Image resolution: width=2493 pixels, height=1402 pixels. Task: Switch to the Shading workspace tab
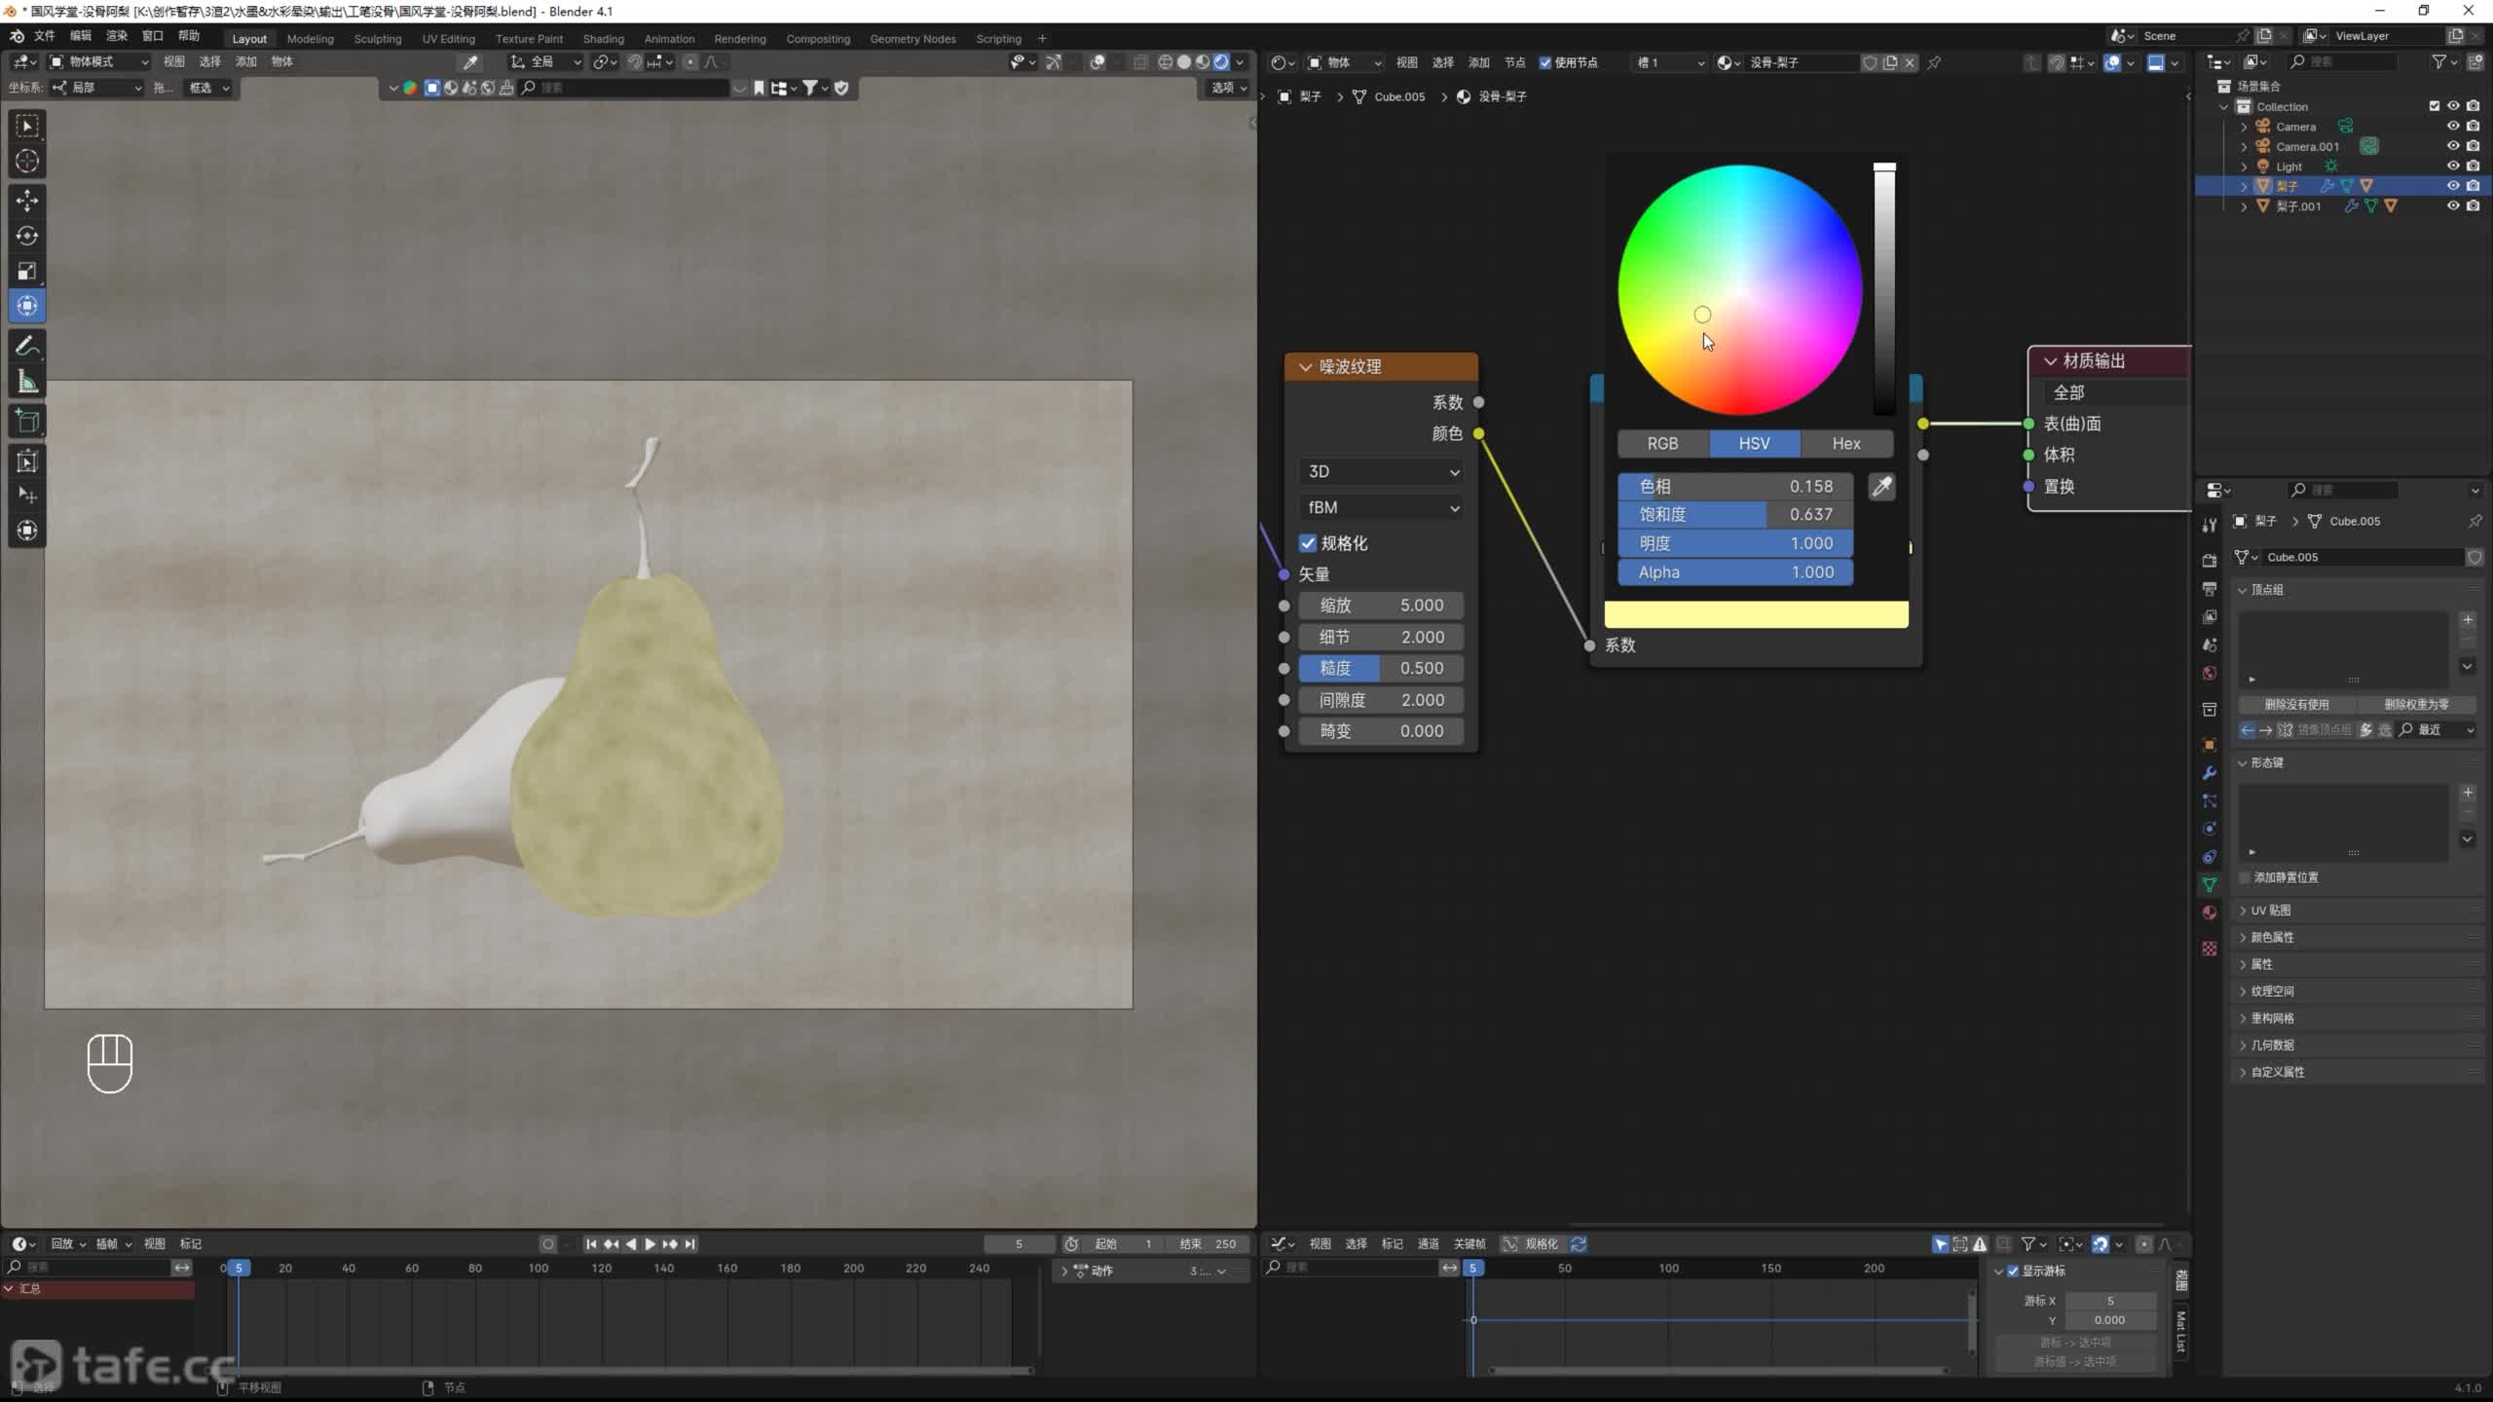tap(603, 39)
